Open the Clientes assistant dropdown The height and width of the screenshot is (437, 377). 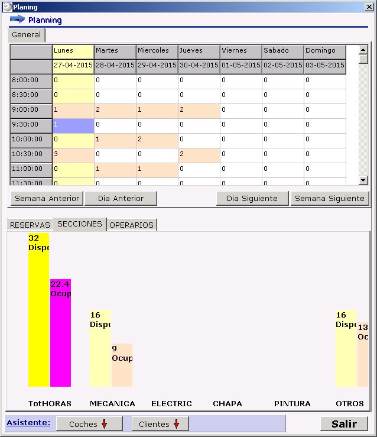160,424
